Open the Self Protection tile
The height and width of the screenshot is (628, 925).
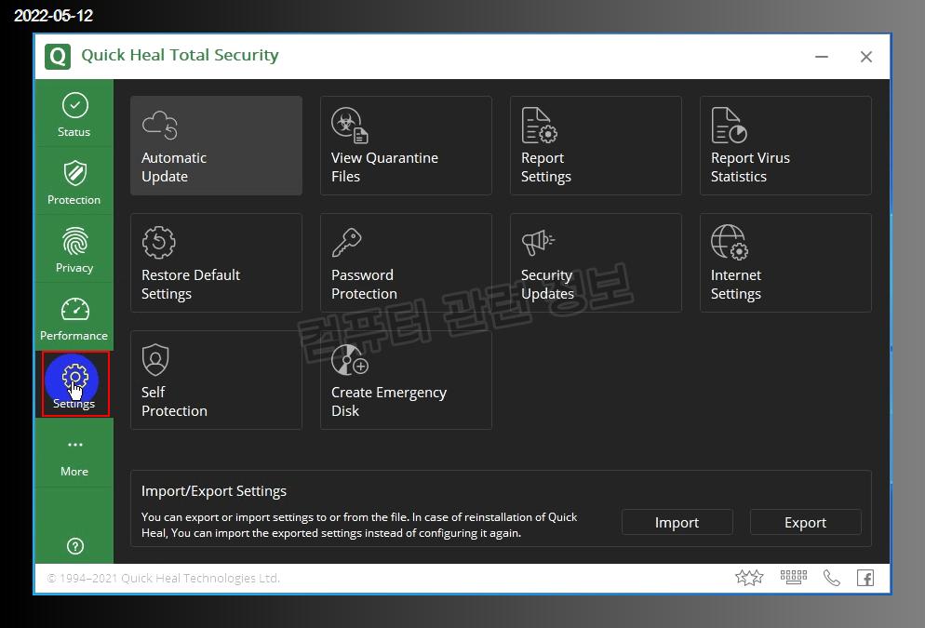point(217,380)
